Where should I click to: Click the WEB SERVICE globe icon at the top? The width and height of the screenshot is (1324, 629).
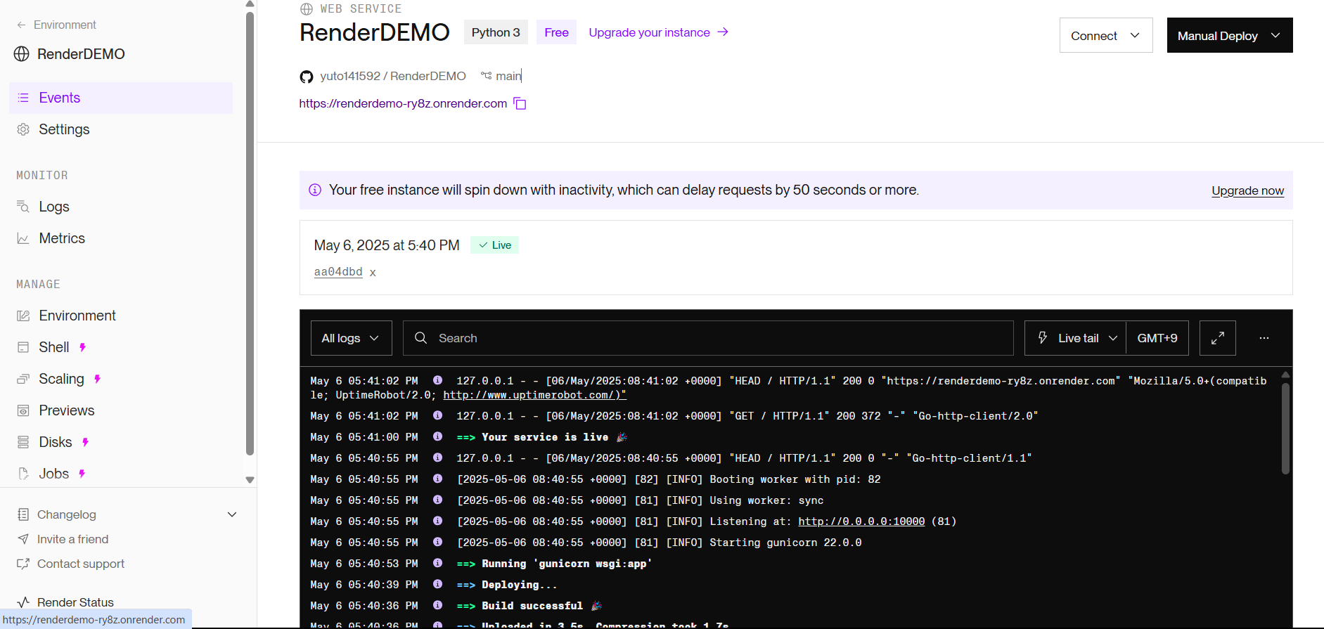[306, 9]
